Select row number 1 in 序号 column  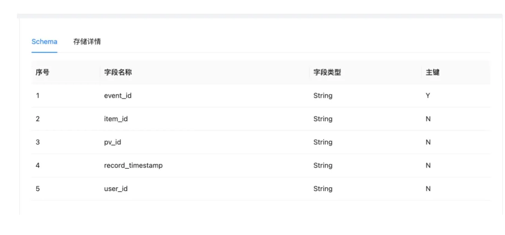coord(38,96)
